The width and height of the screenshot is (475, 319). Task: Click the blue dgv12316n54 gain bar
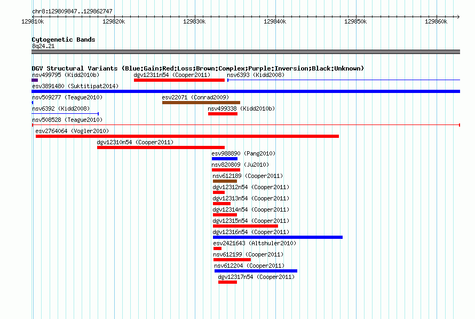tap(278, 237)
